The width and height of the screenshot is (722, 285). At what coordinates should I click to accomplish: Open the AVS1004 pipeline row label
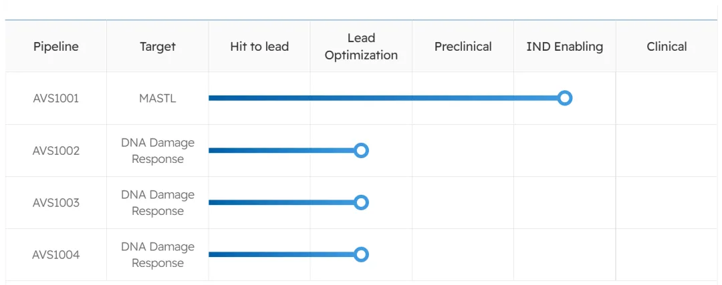[x=56, y=255]
